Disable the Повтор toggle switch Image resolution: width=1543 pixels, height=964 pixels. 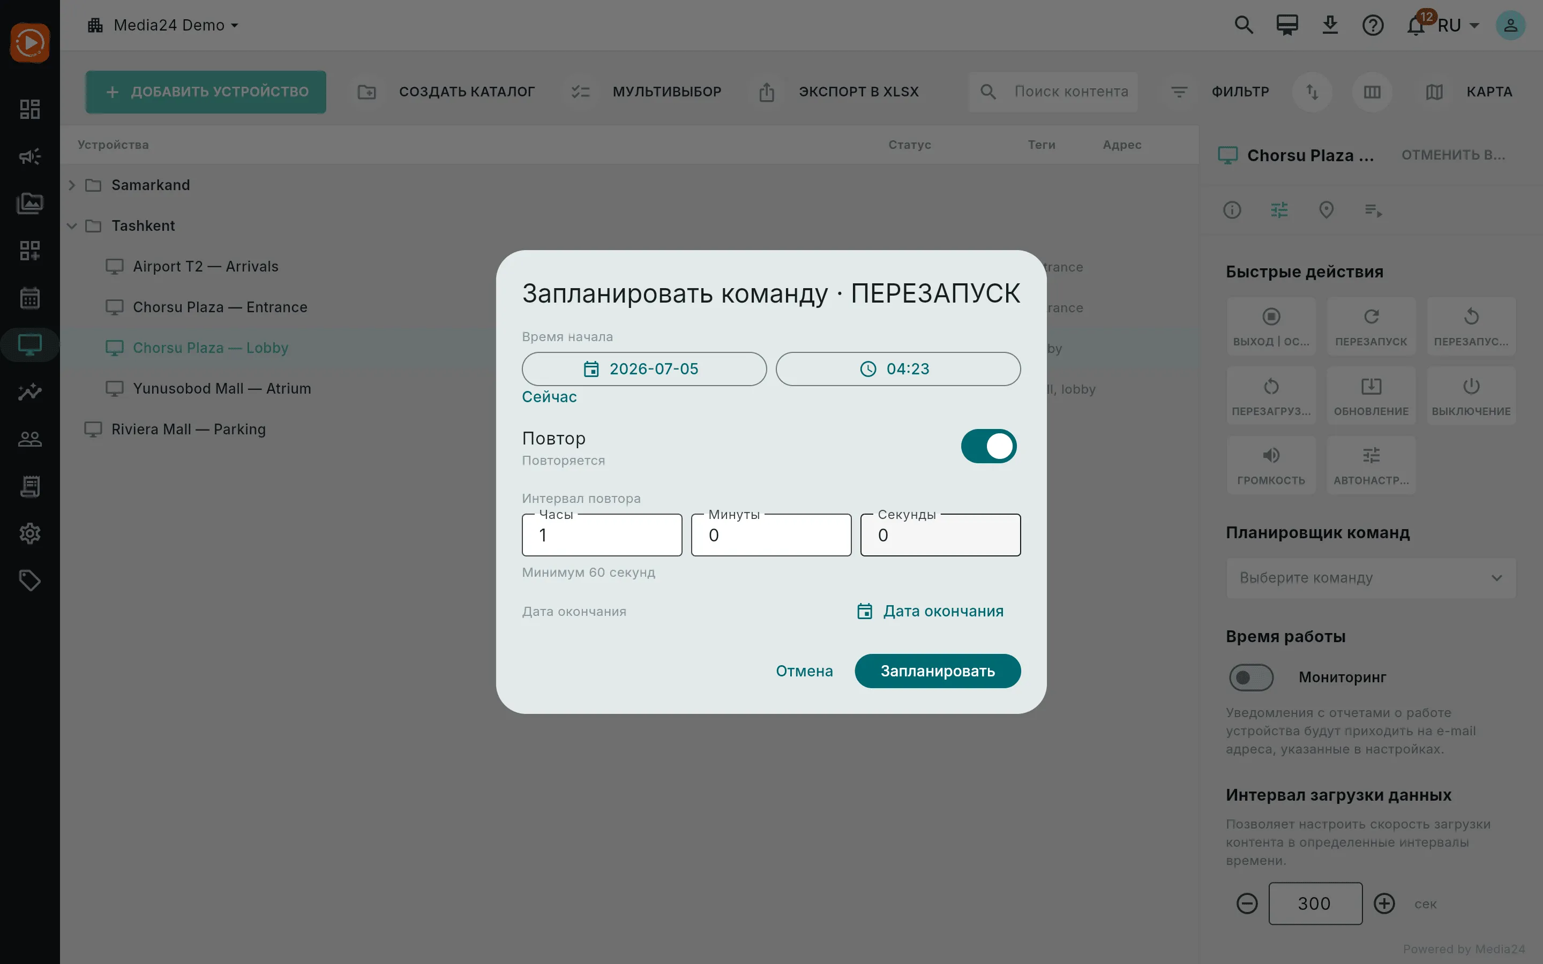coord(988,446)
